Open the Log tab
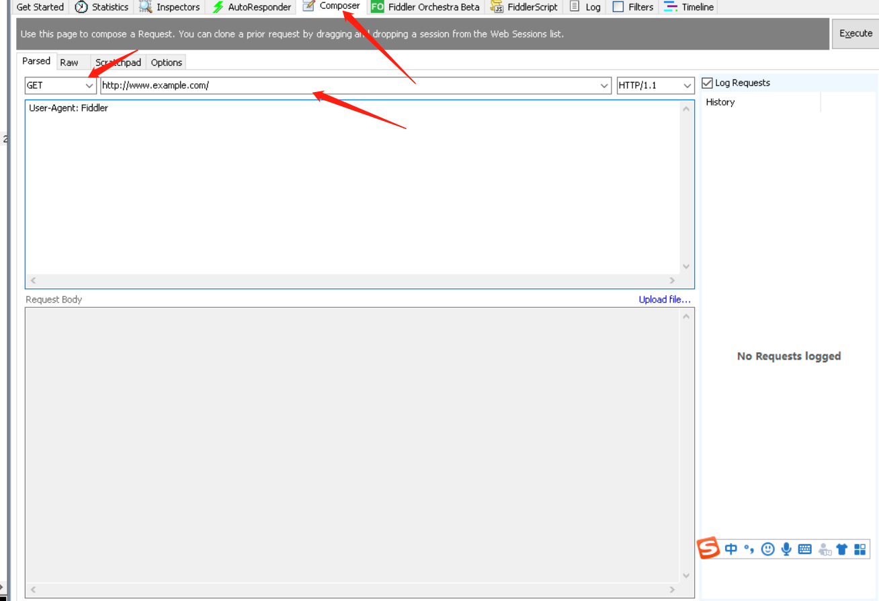 coord(584,7)
